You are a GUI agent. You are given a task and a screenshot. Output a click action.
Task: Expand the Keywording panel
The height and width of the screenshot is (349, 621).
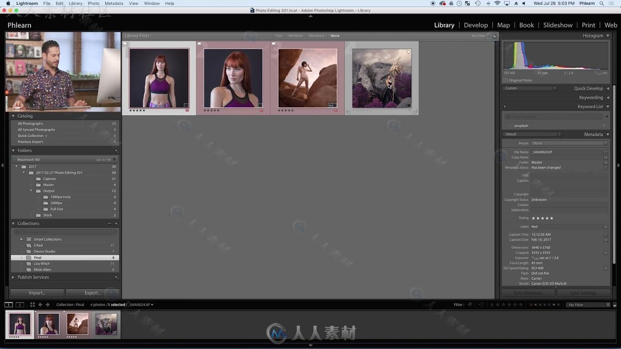pyautogui.click(x=607, y=97)
